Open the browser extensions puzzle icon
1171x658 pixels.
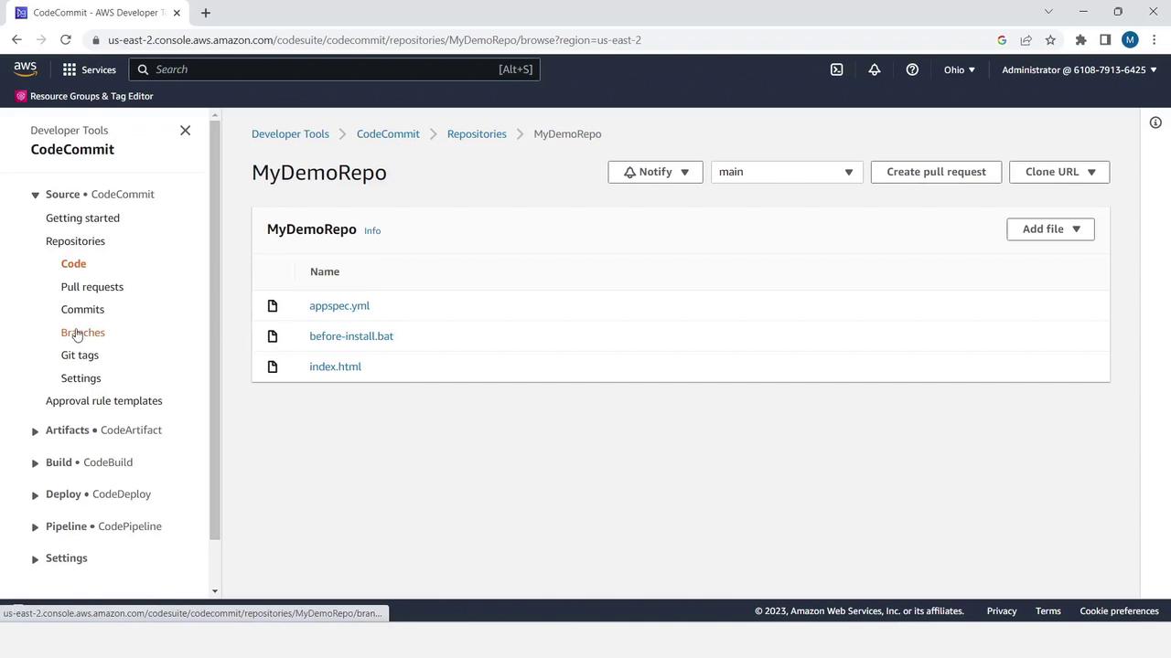point(1080,40)
